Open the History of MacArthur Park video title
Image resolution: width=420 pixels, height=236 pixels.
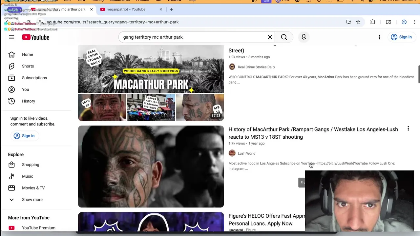[x=313, y=133]
